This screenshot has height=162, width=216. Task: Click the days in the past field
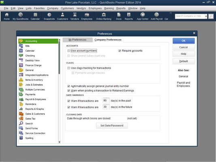(106, 100)
